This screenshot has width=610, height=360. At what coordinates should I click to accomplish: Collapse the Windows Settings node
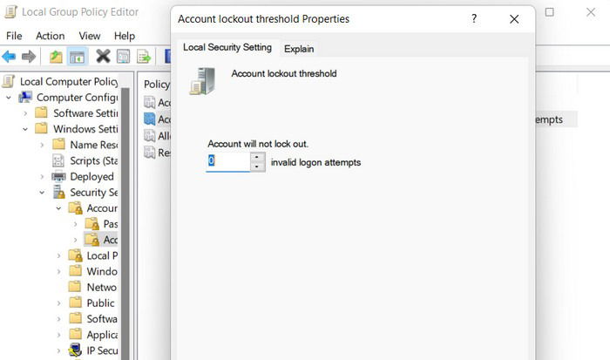coord(25,129)
